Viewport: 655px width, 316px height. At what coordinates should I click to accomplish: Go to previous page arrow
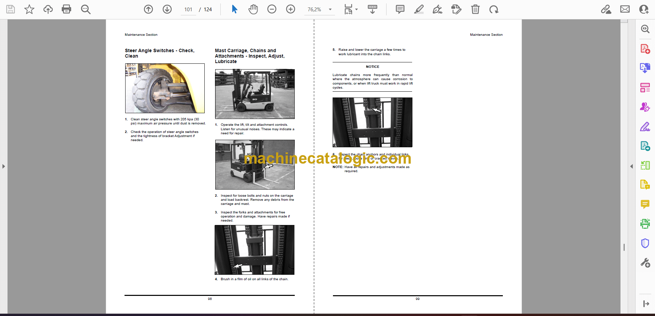(148, 9)
